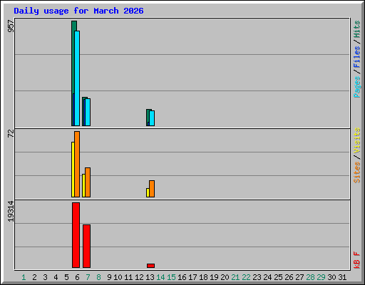Click day 13 on the x-axis
Screen dimensions: 365x285
[x=150, y=277]
